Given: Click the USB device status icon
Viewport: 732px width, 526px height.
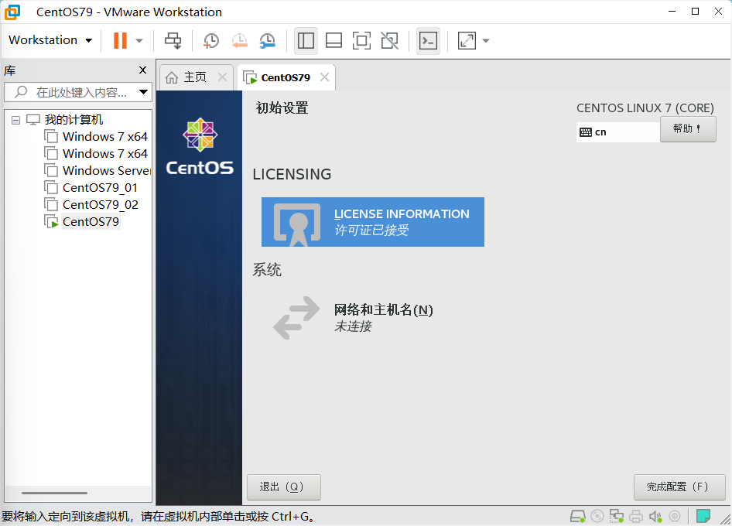Looking at the screenshot, I should tap(675, 516).
